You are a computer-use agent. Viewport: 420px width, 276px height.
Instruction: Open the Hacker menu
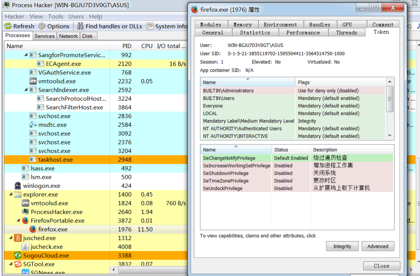(14, 16)
